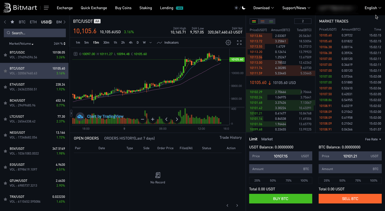Go to previous page of open orders
Image resolution: width=385 pixels, height=211 pixels.
pyautogui.click(x=228, y=205)
